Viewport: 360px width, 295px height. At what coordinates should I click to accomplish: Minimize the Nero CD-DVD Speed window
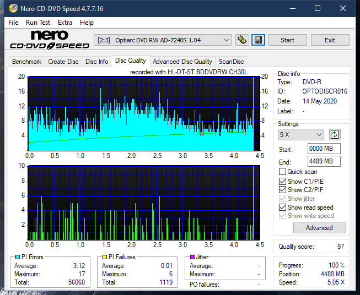coord(293,8)
